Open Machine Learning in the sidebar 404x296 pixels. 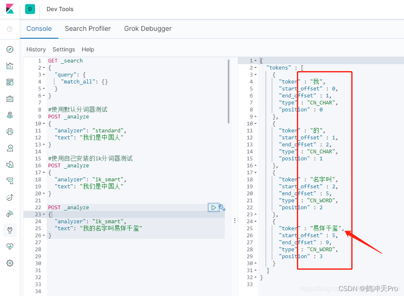coord(10,132)
